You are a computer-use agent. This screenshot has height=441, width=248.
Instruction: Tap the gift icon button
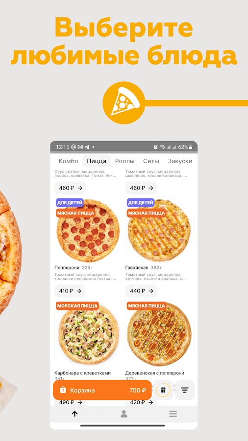point(163,390)
